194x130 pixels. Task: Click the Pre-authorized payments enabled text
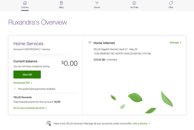37,89
